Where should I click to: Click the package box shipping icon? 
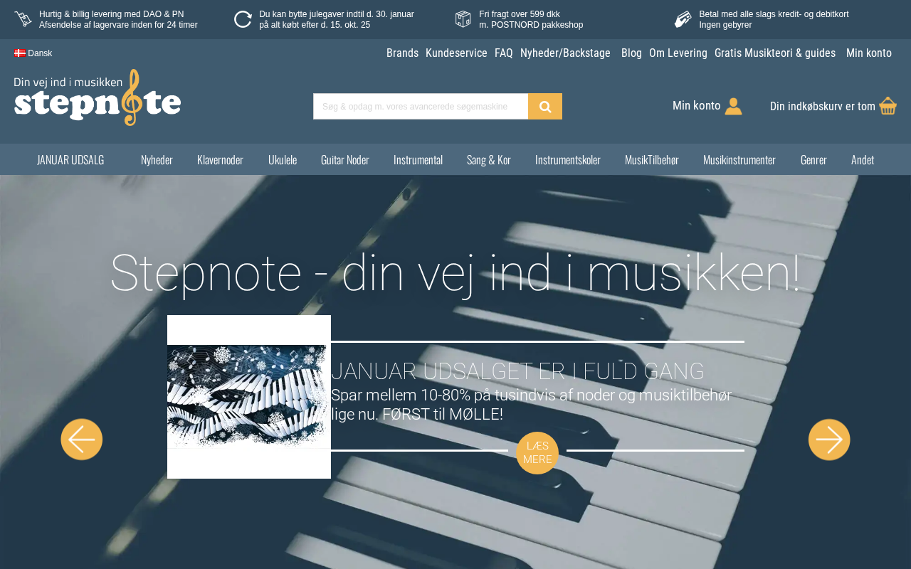463,19
